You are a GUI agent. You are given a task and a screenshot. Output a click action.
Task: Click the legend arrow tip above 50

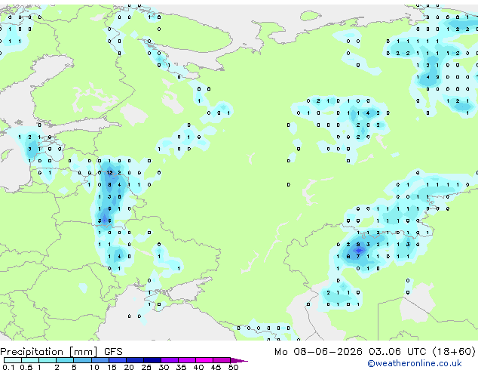click(x=240, y=361)
